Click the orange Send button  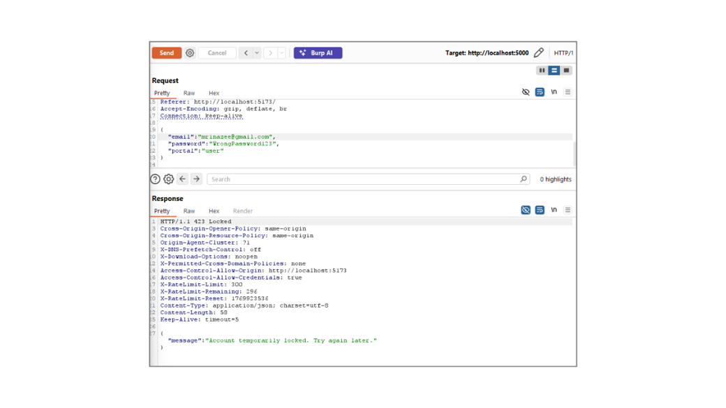pos(167,53)
